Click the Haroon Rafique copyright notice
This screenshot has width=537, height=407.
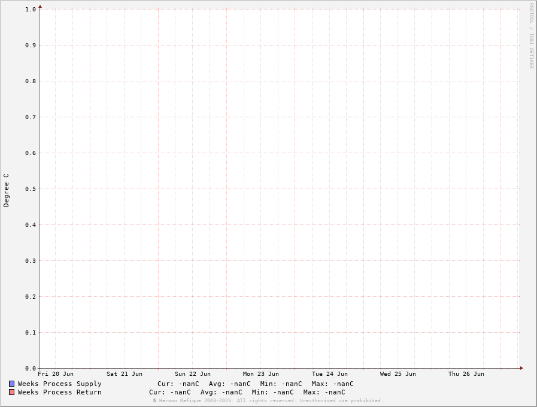tap(268, 400)
